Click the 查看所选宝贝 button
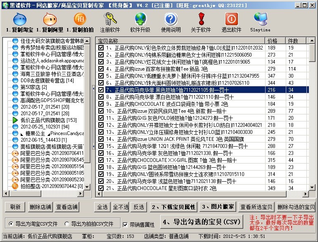The width and height of the screenshot is (318, 242). pos(256,207)
